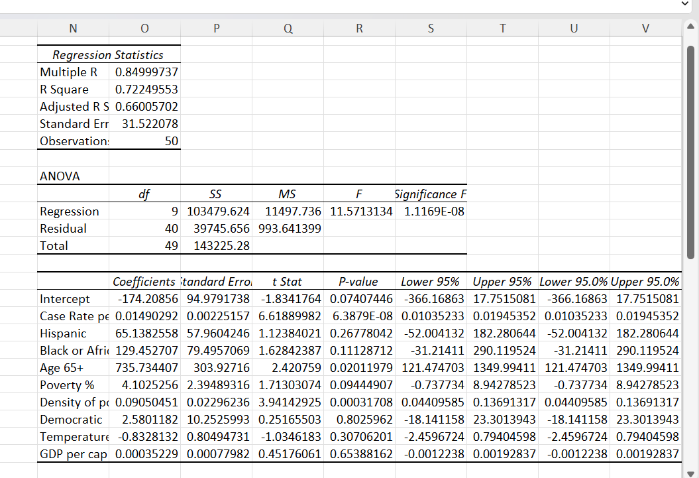The image size is (699, 478).
Task: Select the Observations count cell showing 50
Action: [x=144, y=141]
